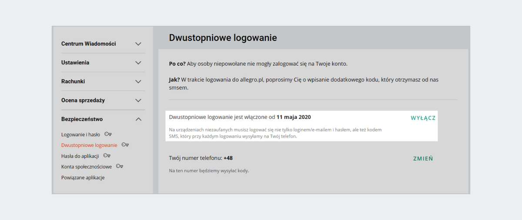Image resolution: width=522 pixels, height=220 pixels.
Task: Expand the Rachunki section chevron
Action: (138, 82)
